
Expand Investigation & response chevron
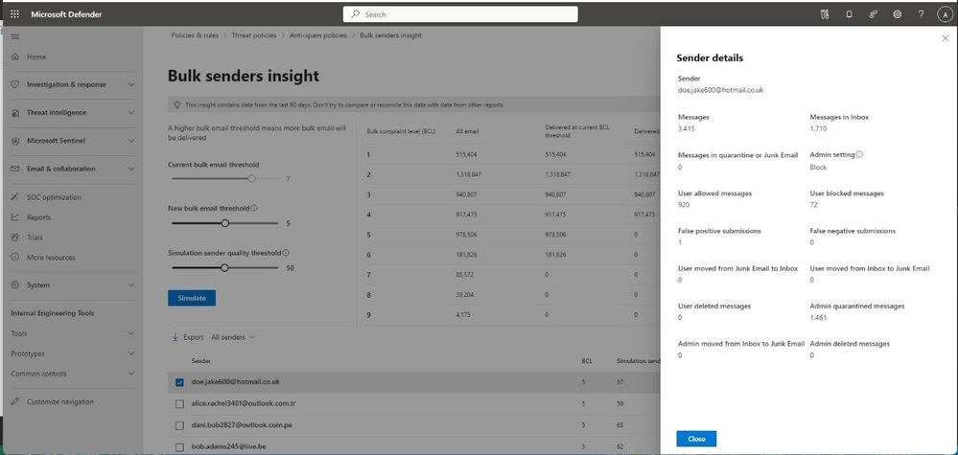click(x=131, y=85)
